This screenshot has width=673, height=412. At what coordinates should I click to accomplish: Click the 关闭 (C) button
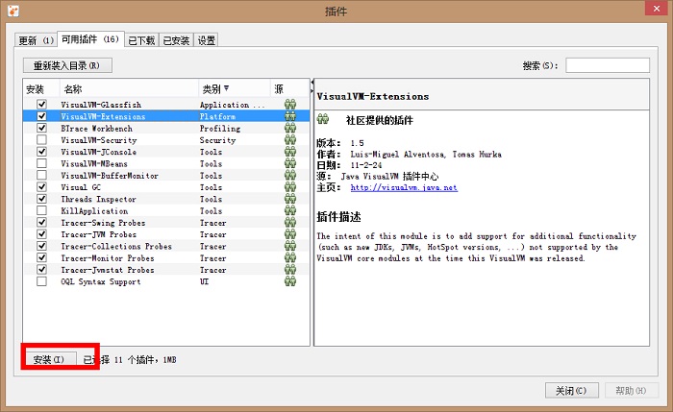(572, 390)
